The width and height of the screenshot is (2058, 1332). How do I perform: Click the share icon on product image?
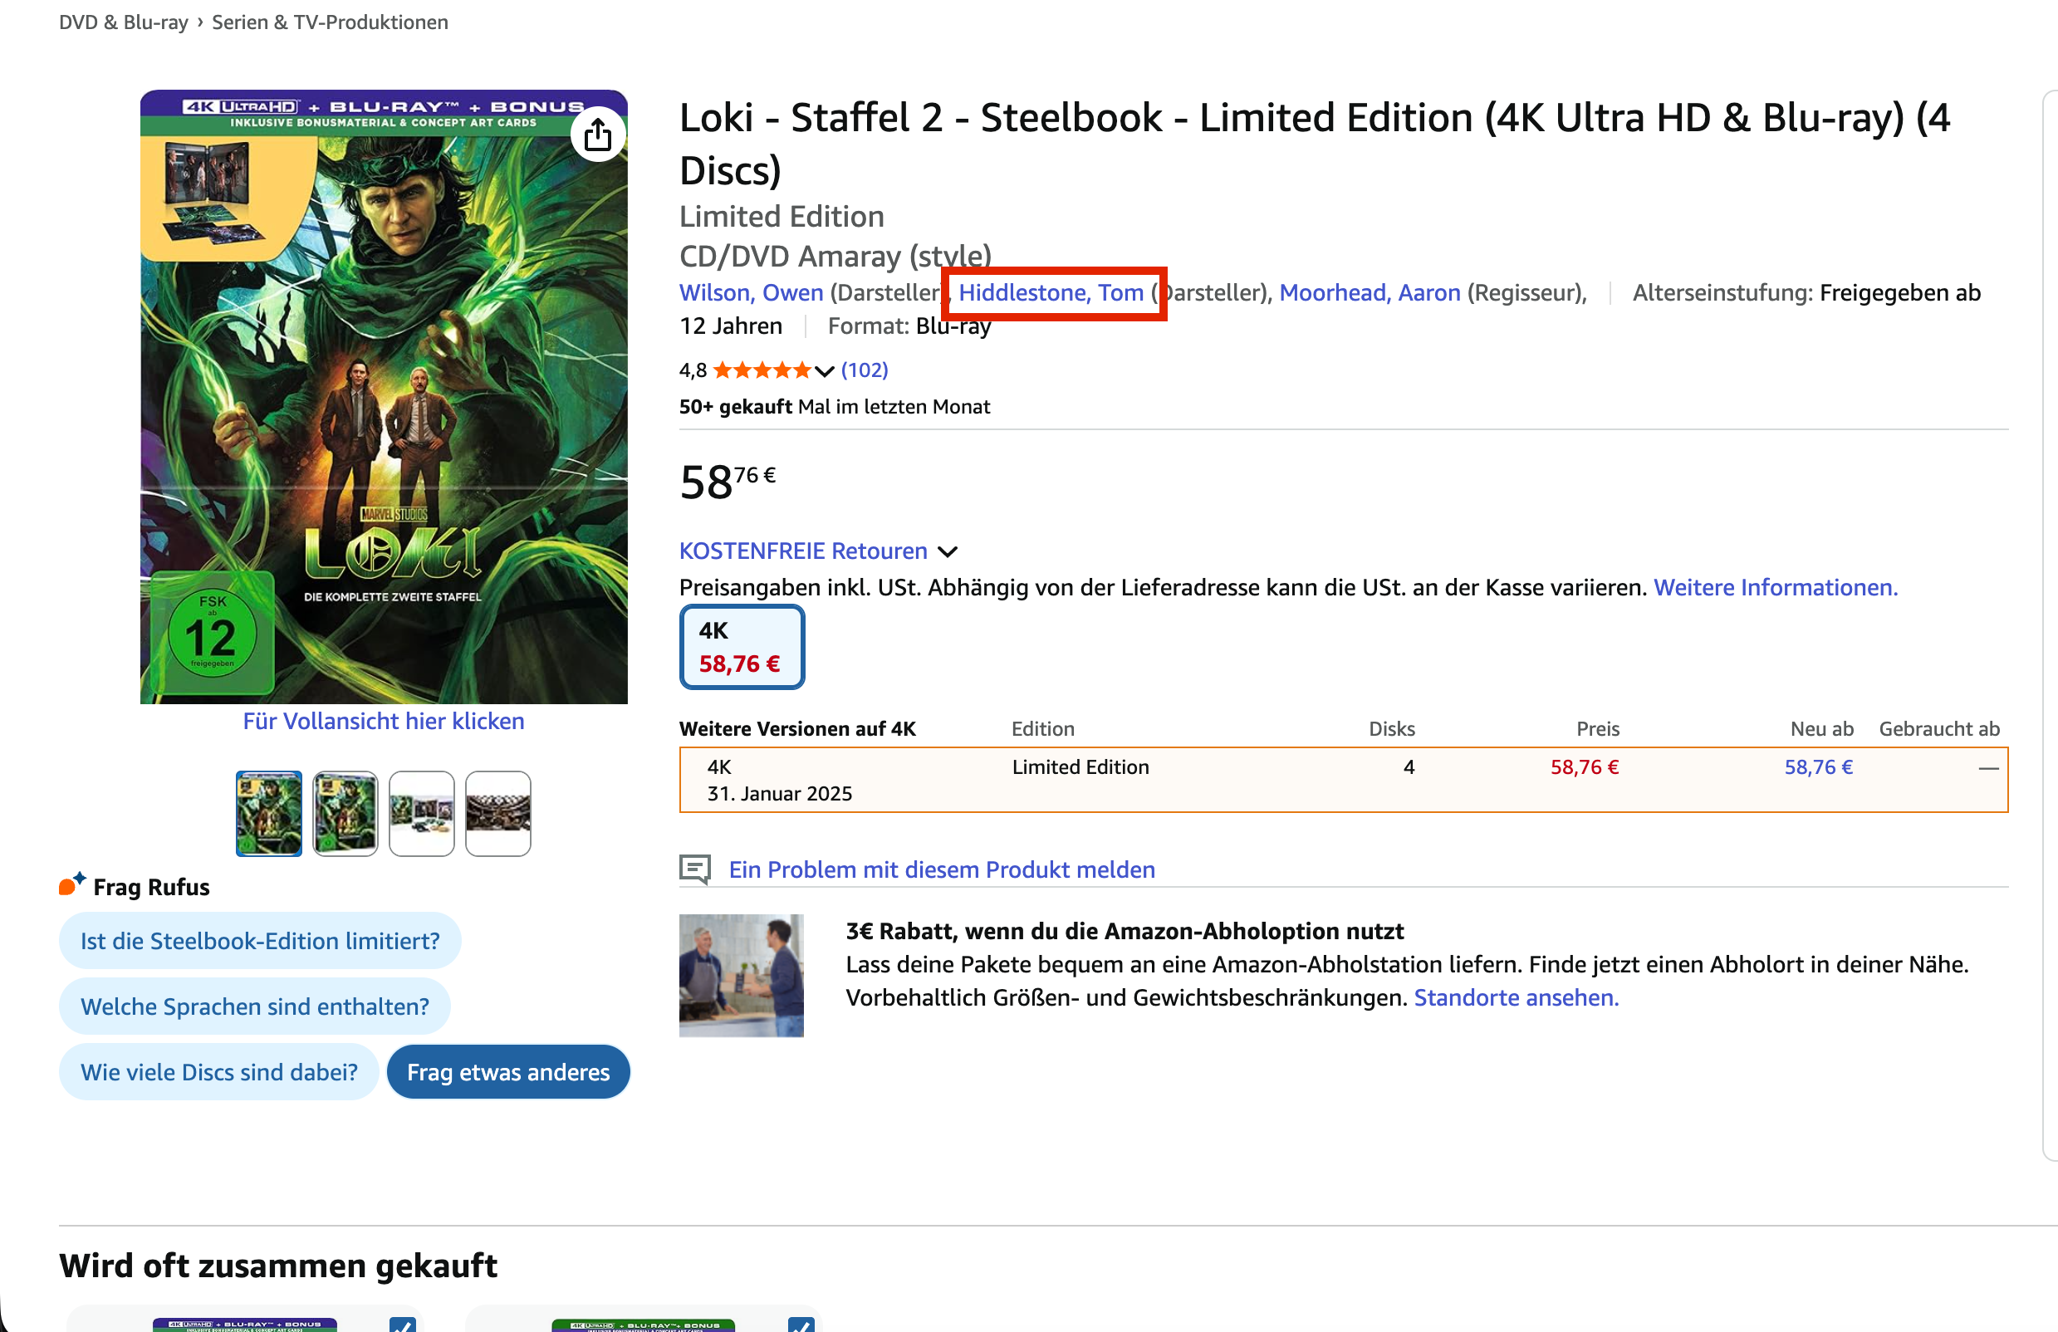pyautogui.click(x=597, y=135)
